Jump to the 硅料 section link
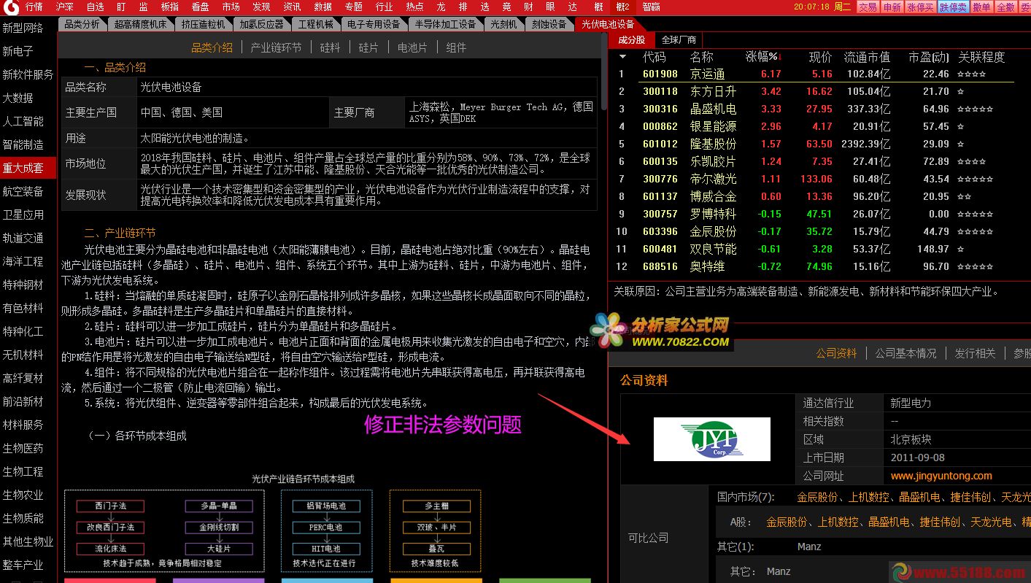 pyautogui.click(x=330, y=47)
